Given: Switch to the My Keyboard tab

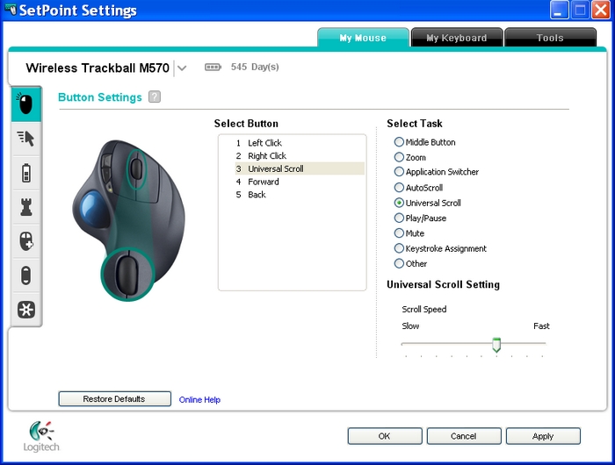Looking at the screenshot, I should [x=457, y=38].
